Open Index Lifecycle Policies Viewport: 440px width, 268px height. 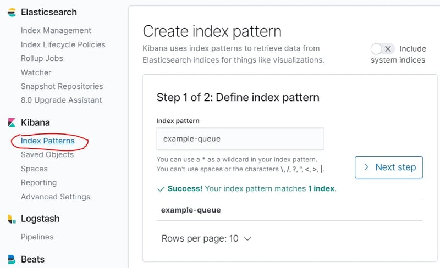click(x=63, y=44)
